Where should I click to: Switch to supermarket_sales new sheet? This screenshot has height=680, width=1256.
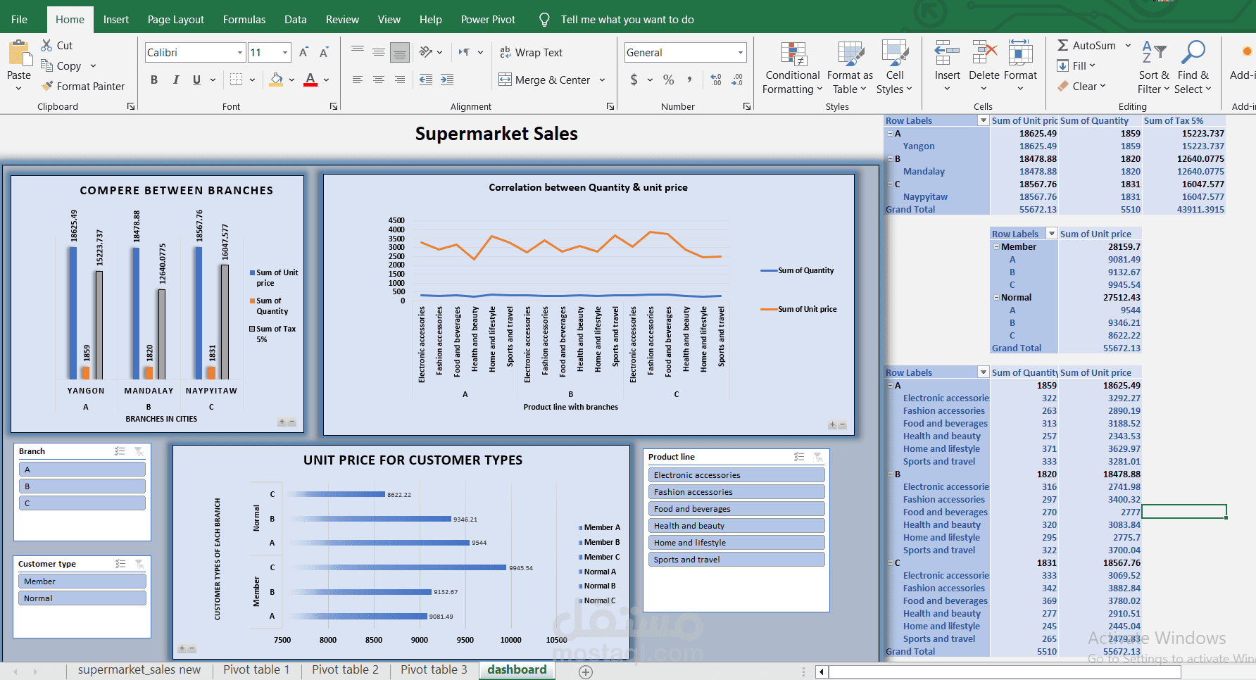coord(139,669)
